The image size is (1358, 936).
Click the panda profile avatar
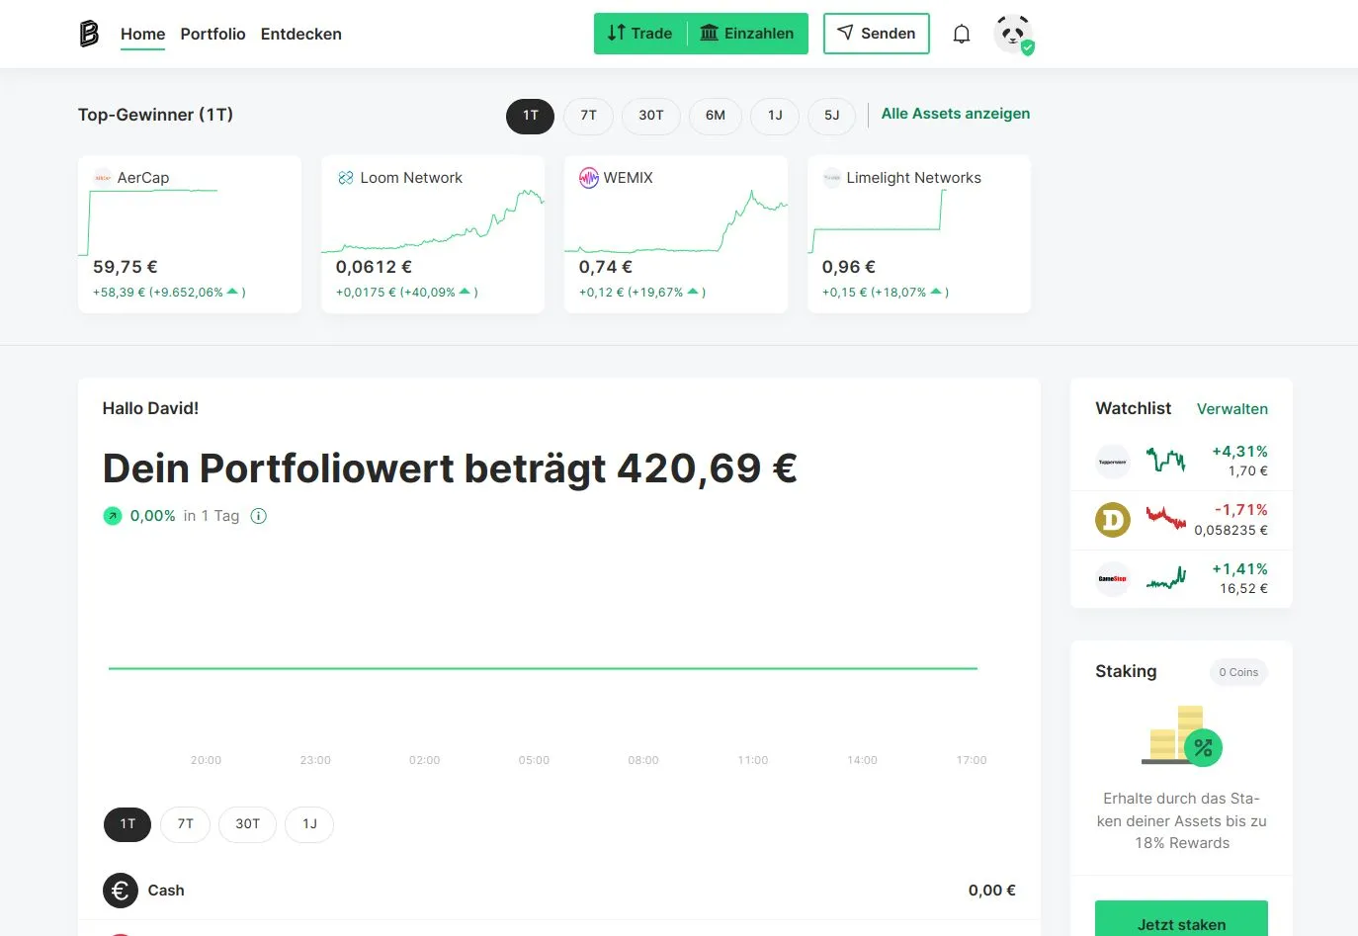coord(1012,33)
